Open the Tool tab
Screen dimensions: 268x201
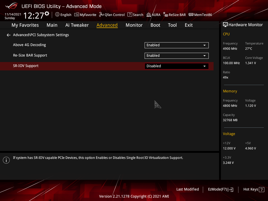pyautogui.click(x=172, y=25)
